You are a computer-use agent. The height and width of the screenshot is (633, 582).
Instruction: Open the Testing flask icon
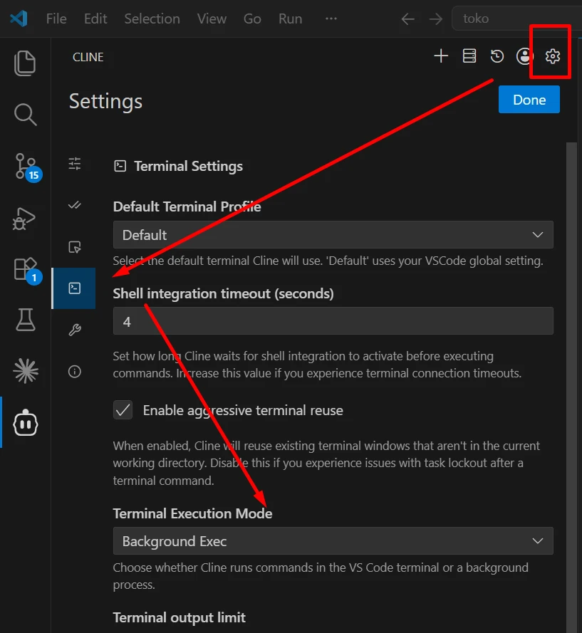[26, 320]
